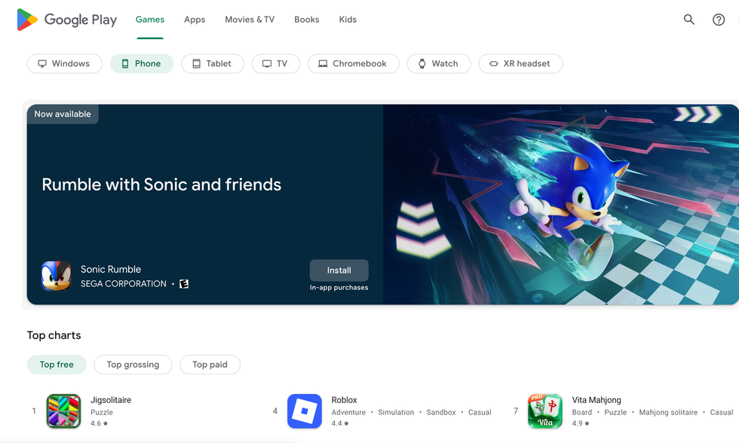The width and height of the screenshot is (739, 443).
Task: Click the Windows monitor icon on its chip
Action: [x=42, y=63]
